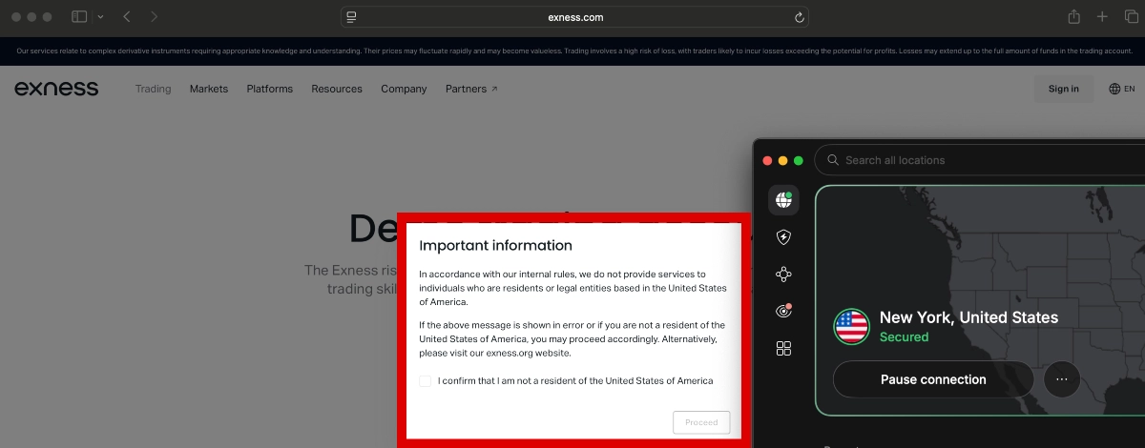Click the New York, United States label
Image resolution: width=1145 pixels, height=448 pixels.
coord(968,317)
